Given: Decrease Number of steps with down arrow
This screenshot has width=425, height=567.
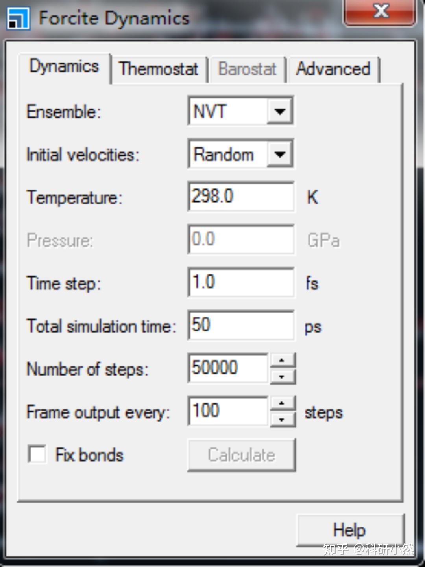Looking at the screenshot, I should click(x=282, y=377).
